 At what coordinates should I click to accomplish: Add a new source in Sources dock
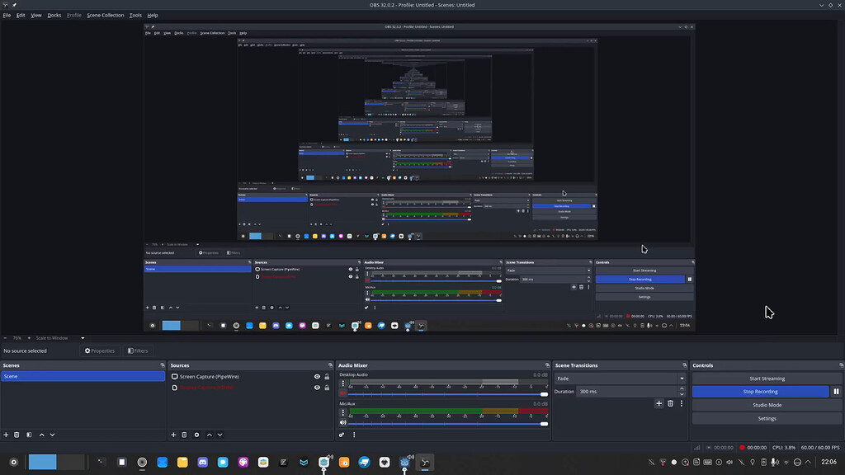click(x=173, y=435)
